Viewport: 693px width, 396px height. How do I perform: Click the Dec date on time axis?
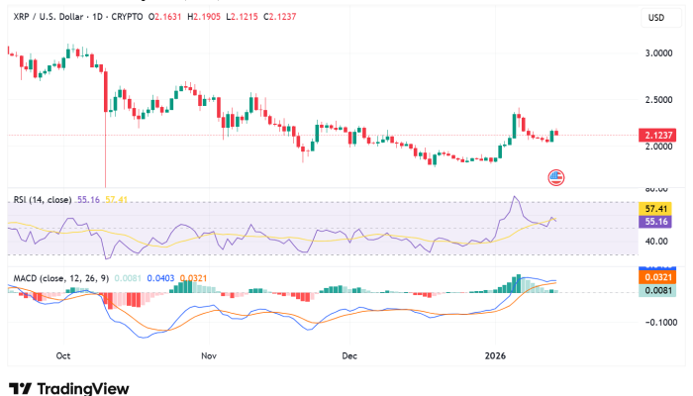[348, 353]
